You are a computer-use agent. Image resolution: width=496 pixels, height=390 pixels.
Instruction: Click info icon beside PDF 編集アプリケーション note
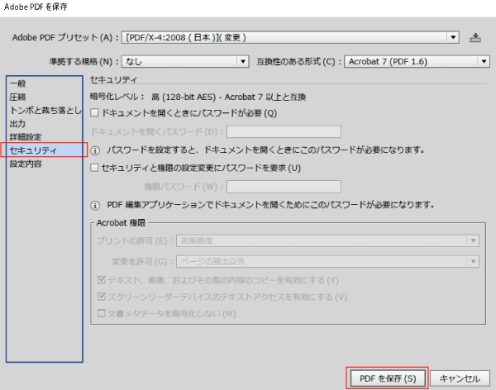click(95, 206)
